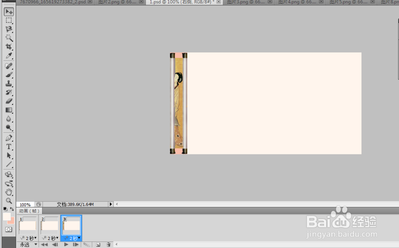Switch to the 图片2.png document tab
Screen dimensions: 399x248
tap(117, 2)
